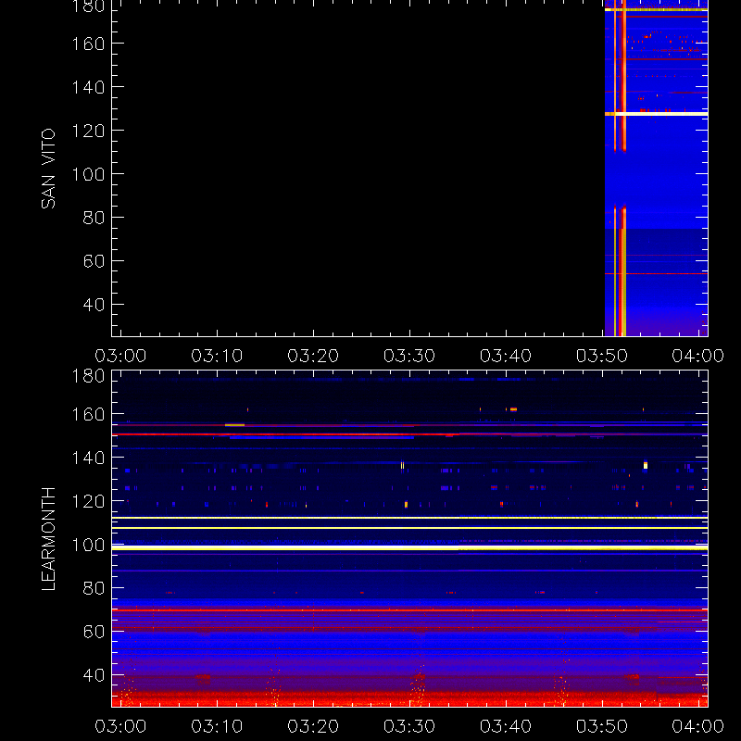This screenshot has width=741, height=741.
Task: Click 03:00 time label below Learmonth plot
Action: coord(120,726)
